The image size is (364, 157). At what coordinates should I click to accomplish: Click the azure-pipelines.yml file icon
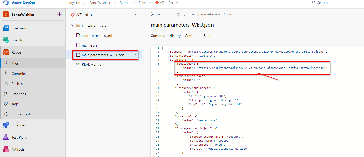[78, 36]
